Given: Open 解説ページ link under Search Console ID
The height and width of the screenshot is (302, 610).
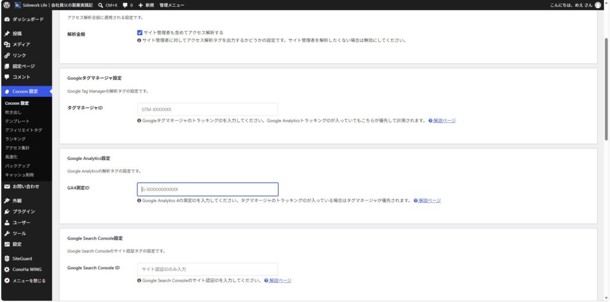Looking at the screenshot, I should click(280, 281).
